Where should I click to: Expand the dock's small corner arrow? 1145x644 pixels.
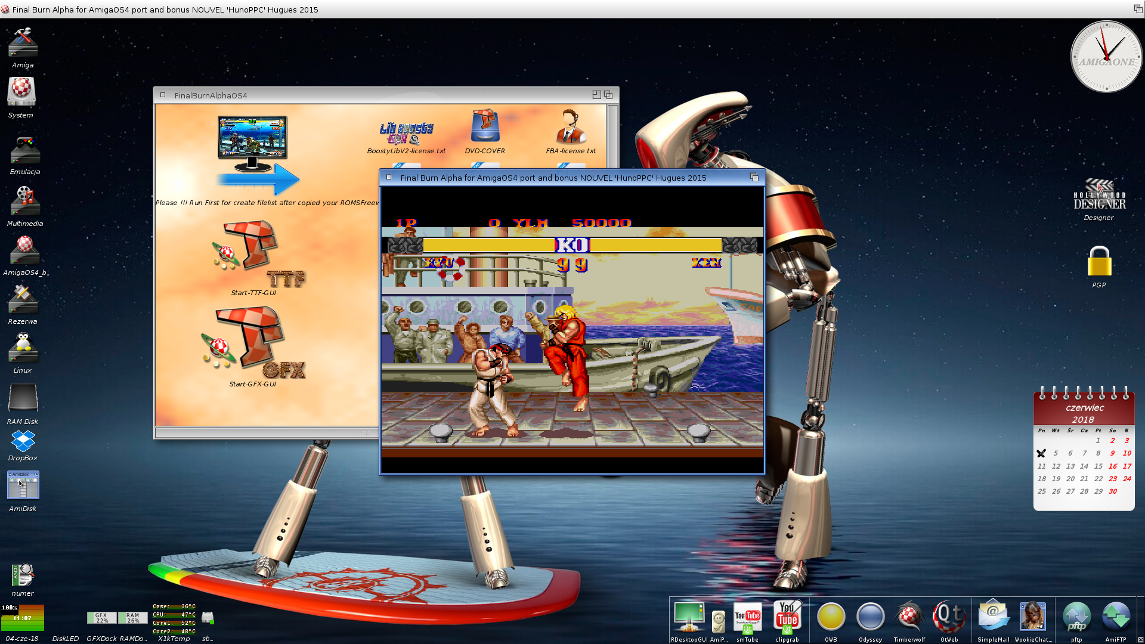(x=1140, y=640)
